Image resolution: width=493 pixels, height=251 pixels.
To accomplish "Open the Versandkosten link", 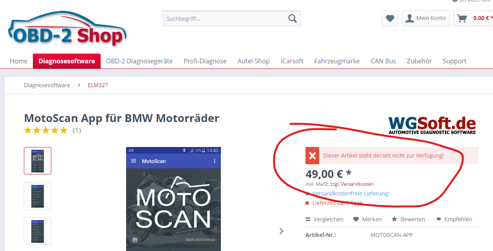I will click(357, 184).
